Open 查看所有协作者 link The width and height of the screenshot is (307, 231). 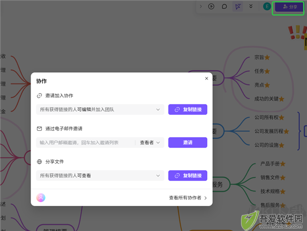point(188,198)
